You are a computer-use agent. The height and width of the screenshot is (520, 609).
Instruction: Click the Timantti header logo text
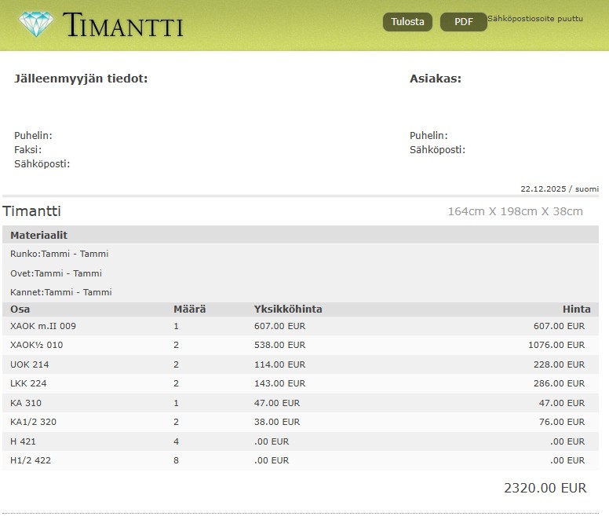pyautogui.click(x=123, y=26)
